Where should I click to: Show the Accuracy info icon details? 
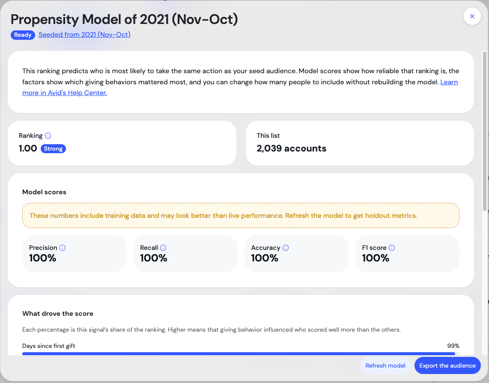pyautogui.click(x=286, y=248)
